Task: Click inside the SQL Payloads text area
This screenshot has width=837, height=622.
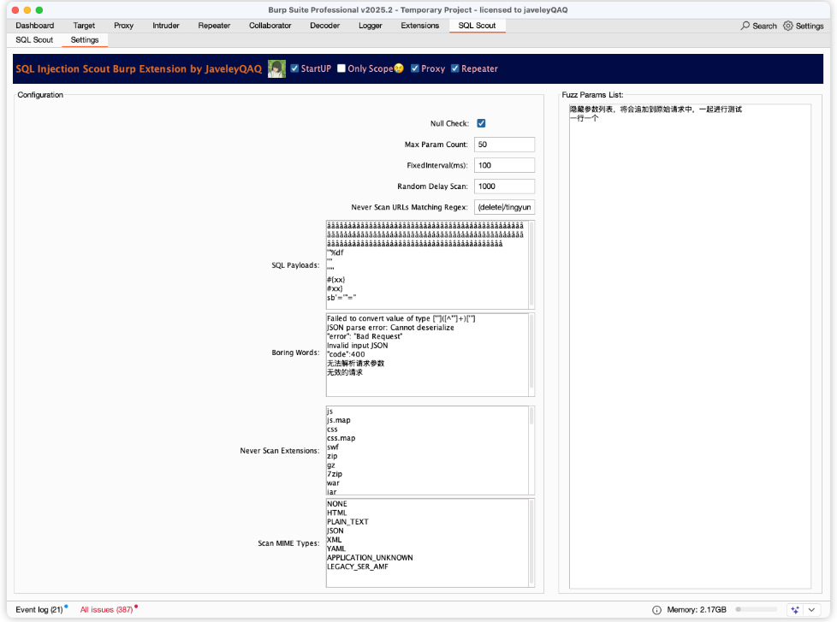Action: 427,265
